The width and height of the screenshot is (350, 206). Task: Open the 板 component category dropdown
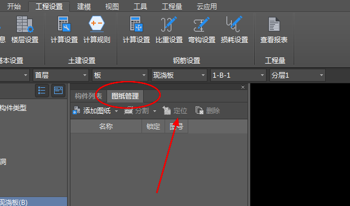[120, 75]
